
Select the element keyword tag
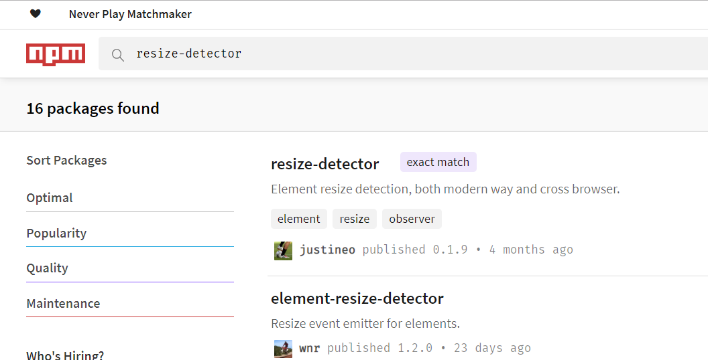(x=299, y=219)
